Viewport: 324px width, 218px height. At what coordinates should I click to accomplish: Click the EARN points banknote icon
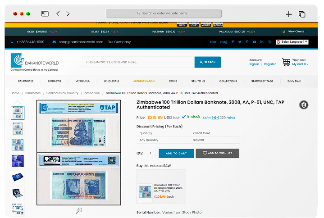[215, 118]
